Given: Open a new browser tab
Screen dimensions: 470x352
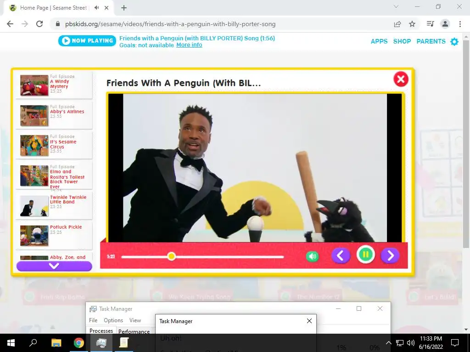Looking at the screenshot, I should [124, 8].
